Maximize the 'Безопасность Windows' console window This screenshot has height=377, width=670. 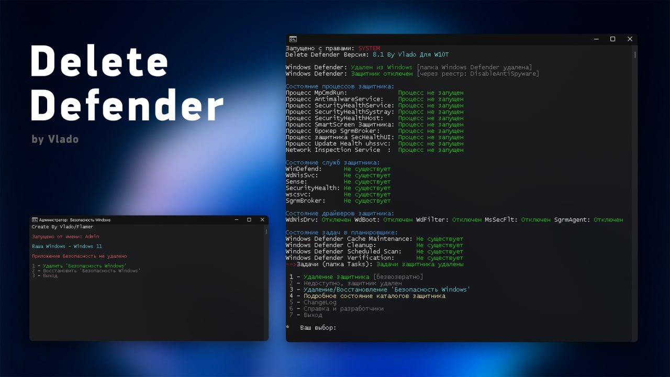pos(249,220)
